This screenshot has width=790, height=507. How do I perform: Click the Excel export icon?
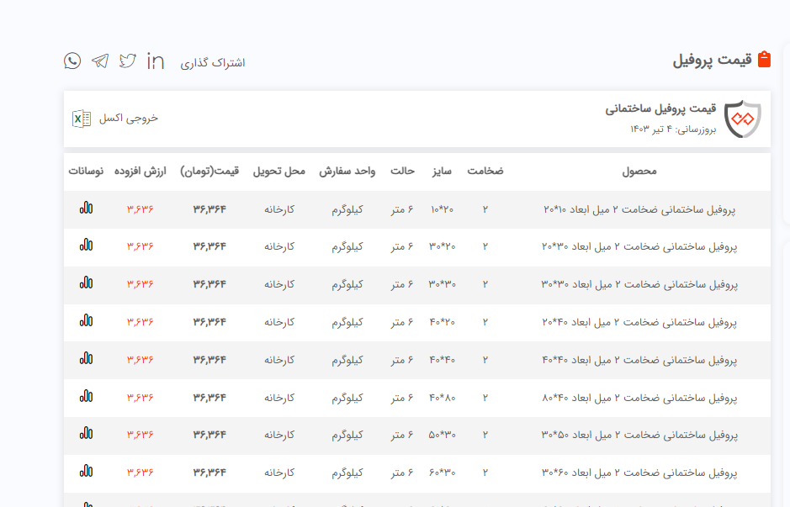point(81,119)
